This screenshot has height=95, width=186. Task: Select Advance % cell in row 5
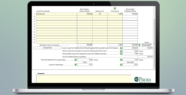[x=100, y=24]
